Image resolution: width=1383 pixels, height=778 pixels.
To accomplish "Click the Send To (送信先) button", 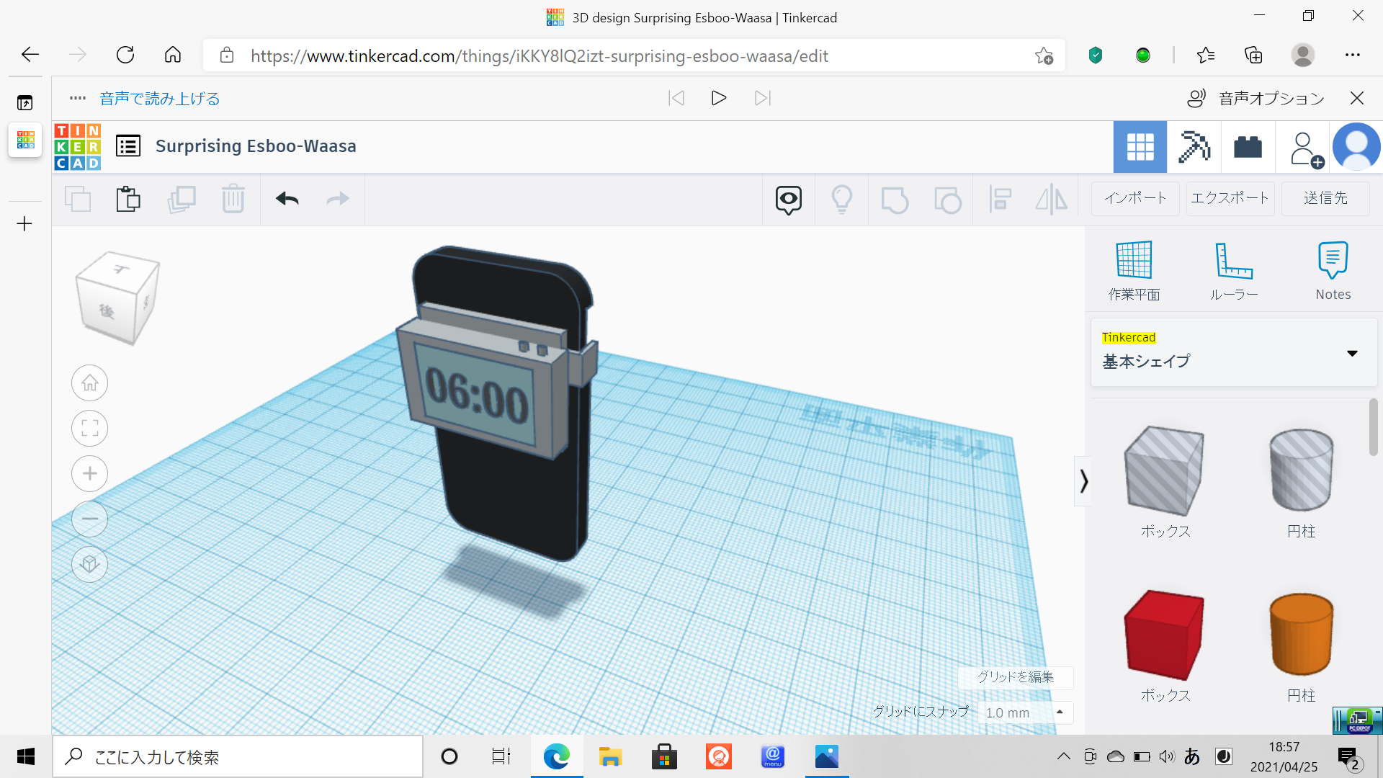I will tap(1325, 198).
